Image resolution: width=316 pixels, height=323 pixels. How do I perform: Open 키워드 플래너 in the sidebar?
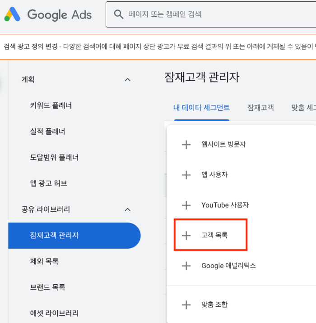point(51,105)
